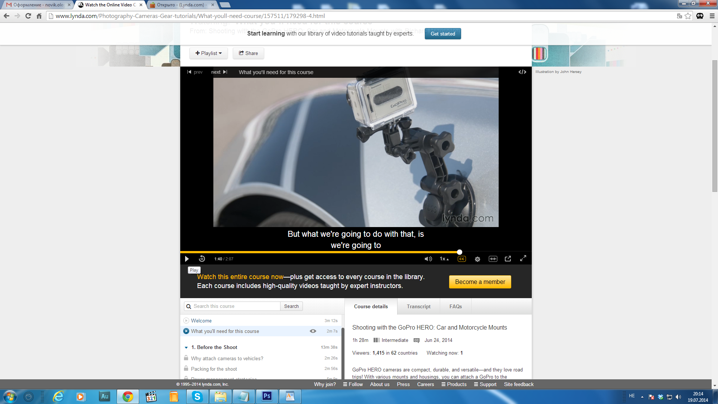Switch to the Course details tab

[371, 306]
